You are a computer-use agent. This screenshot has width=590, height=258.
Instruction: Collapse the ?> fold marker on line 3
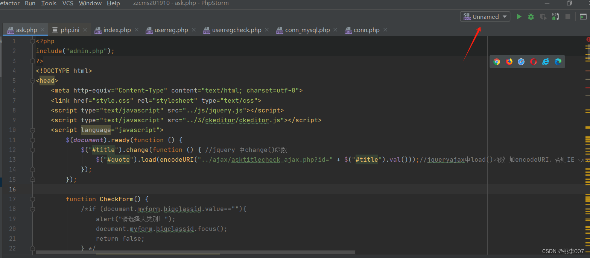tap(33, 61)
